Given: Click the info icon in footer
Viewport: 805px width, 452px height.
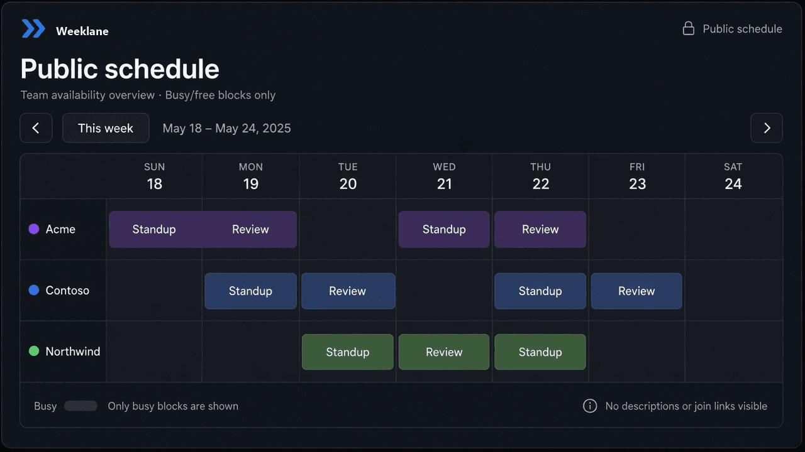Looking at the screenshot, I should click(590, 406).
